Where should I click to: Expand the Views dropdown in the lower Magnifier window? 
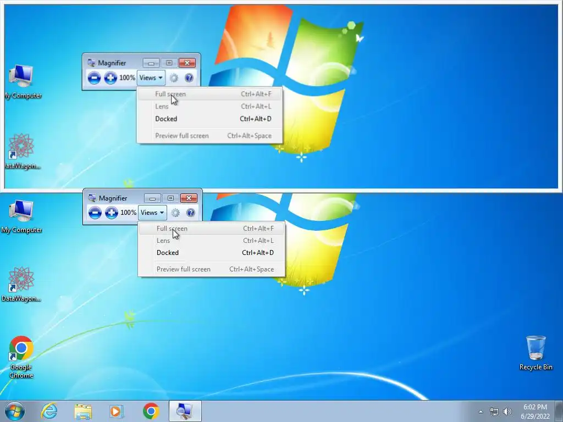(153, 213)
